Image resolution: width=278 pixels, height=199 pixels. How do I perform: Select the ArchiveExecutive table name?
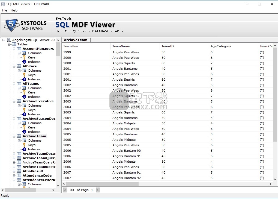(38, 101)
